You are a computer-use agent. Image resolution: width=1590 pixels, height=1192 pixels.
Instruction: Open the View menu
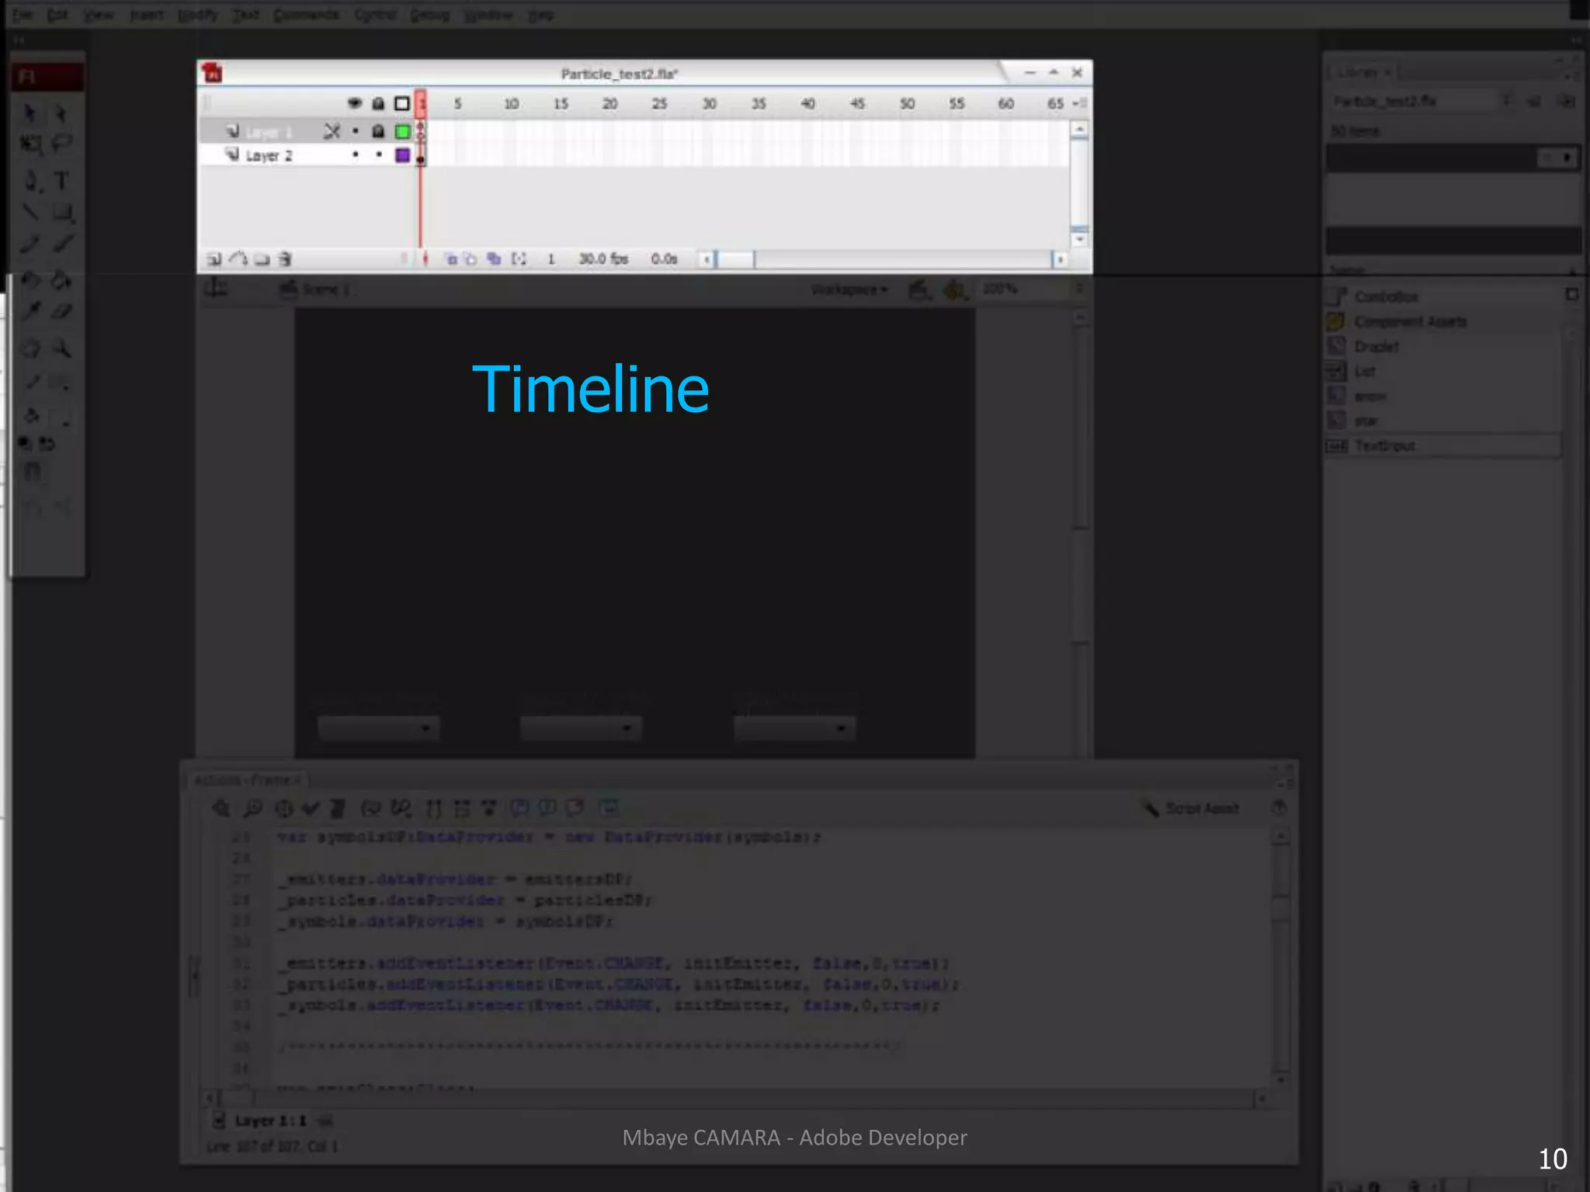coord(98,15)
